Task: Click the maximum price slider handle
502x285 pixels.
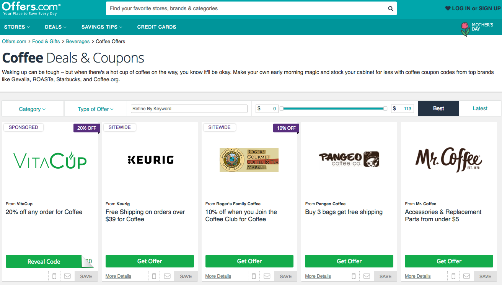Action: pyautogui.click(x=385, y=109)
